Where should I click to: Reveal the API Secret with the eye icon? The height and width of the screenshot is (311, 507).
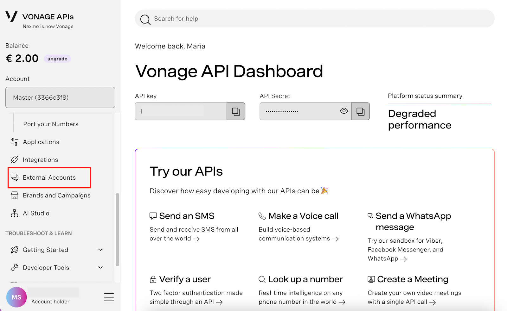point(344,111)
